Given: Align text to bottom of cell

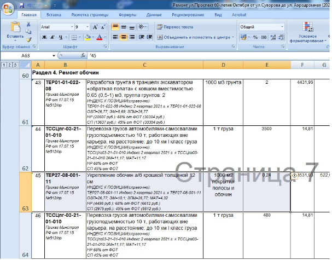Looking at the screenshot, I should 132,27.
